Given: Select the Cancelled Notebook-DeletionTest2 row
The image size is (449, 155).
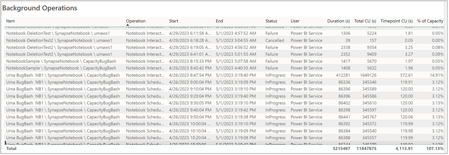Looking at the screenshot, I should [x=224, y=41].
